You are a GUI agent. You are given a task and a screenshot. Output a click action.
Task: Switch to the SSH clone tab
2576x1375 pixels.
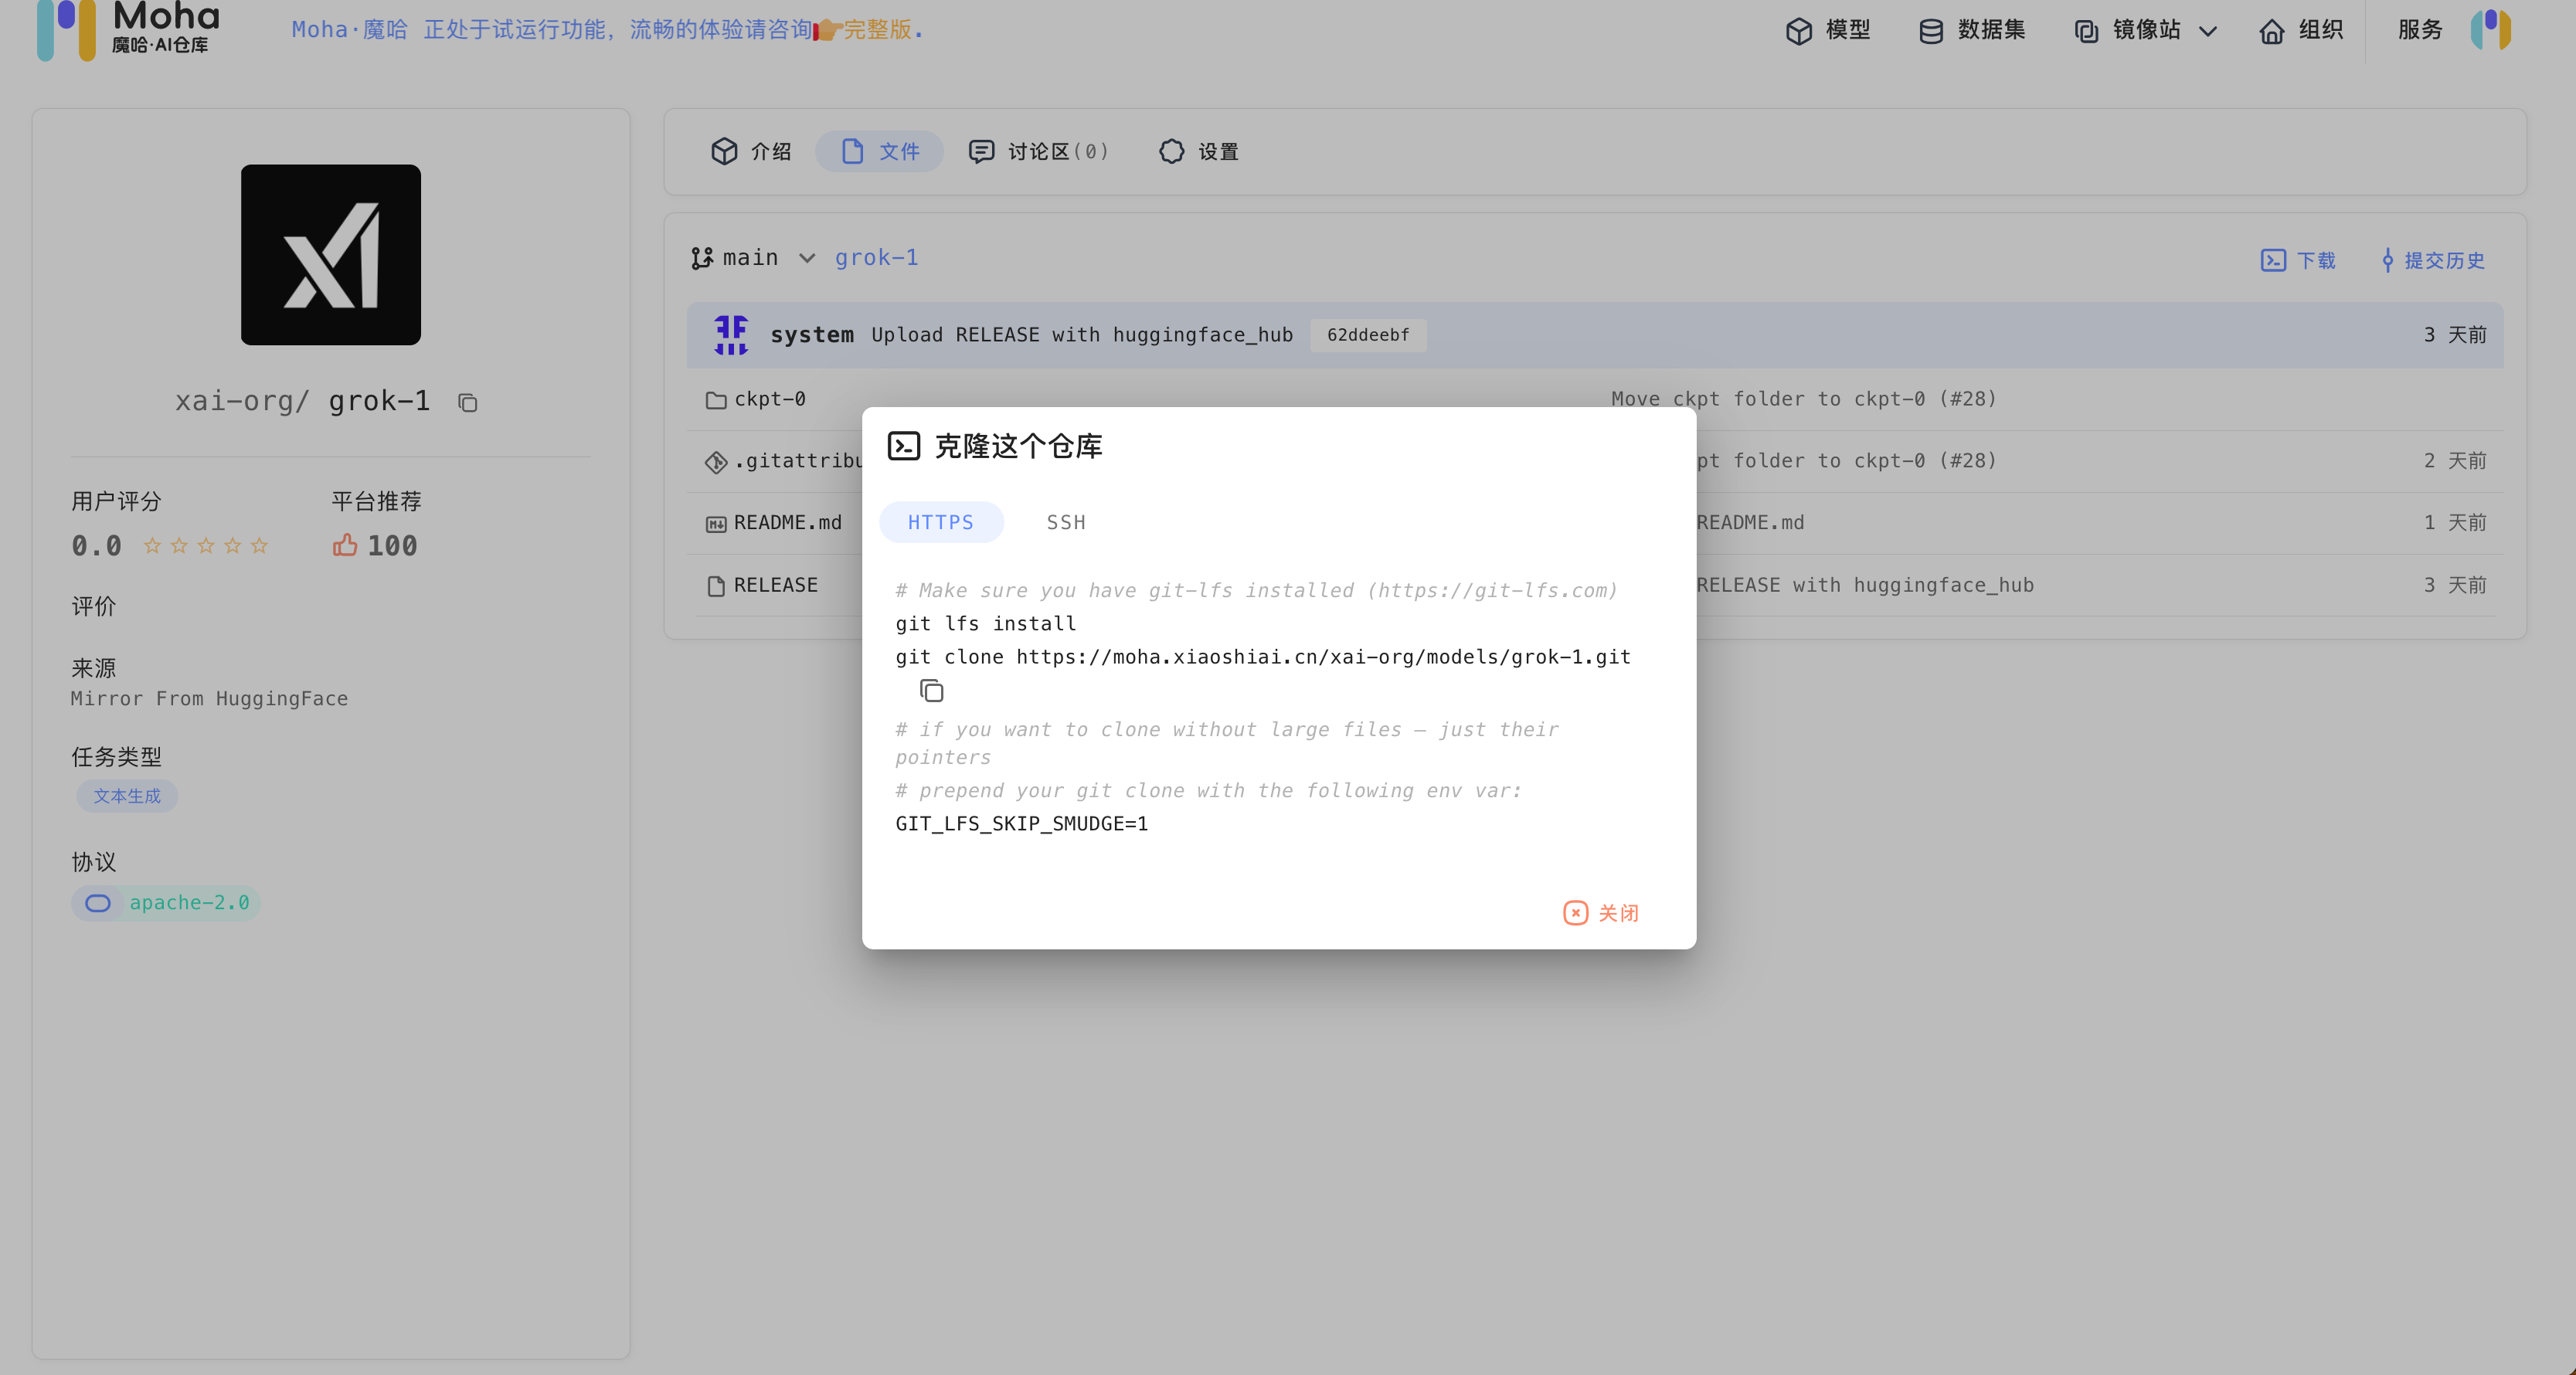(x=1065, y=522)
